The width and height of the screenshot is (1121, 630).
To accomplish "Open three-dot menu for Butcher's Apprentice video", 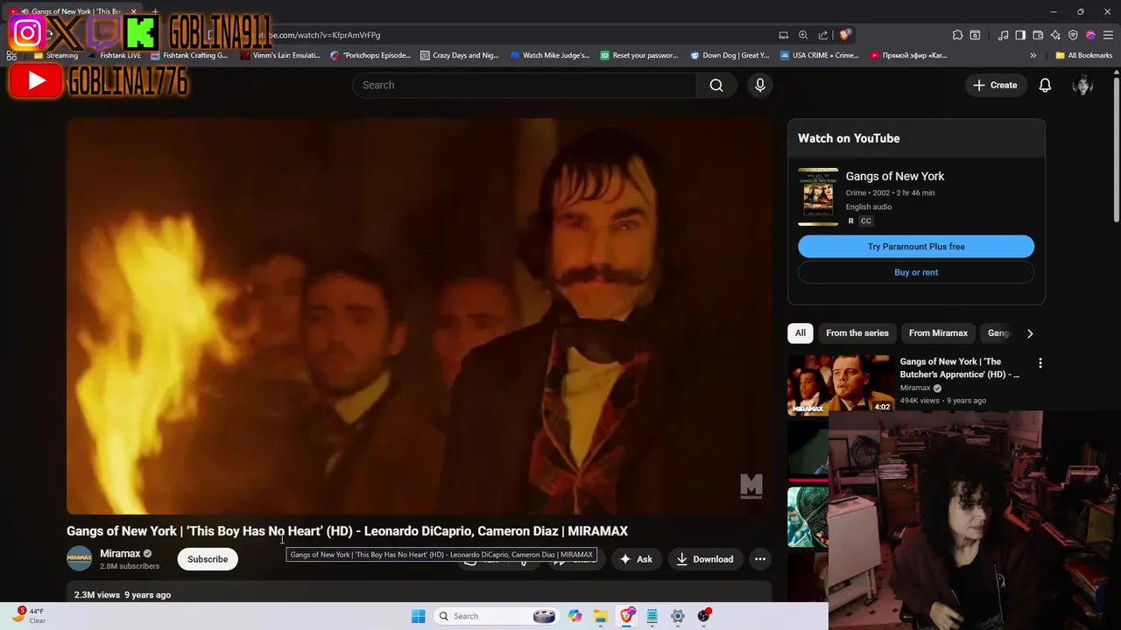I will coord(1040,363).
